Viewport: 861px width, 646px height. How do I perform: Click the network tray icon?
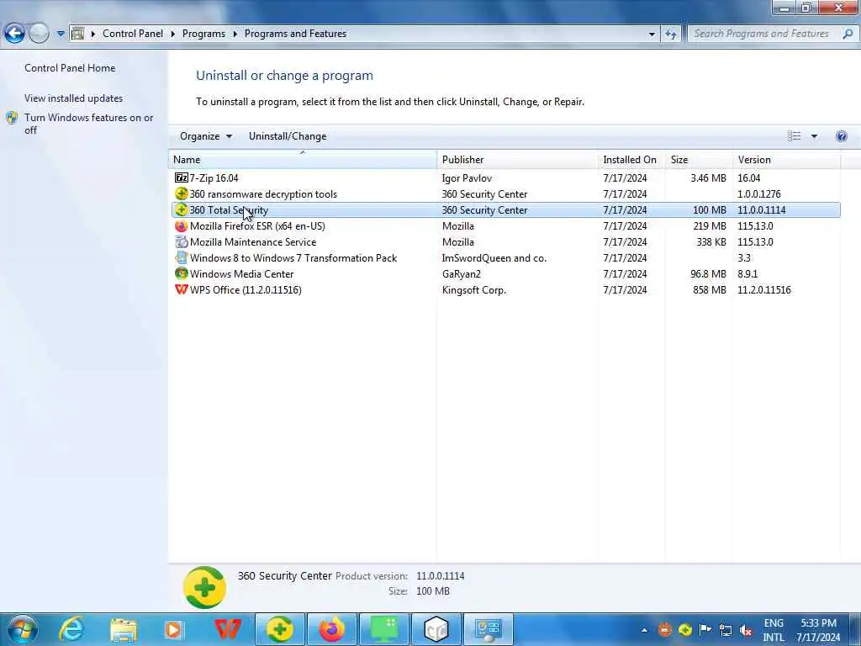[x=726, y=630]
